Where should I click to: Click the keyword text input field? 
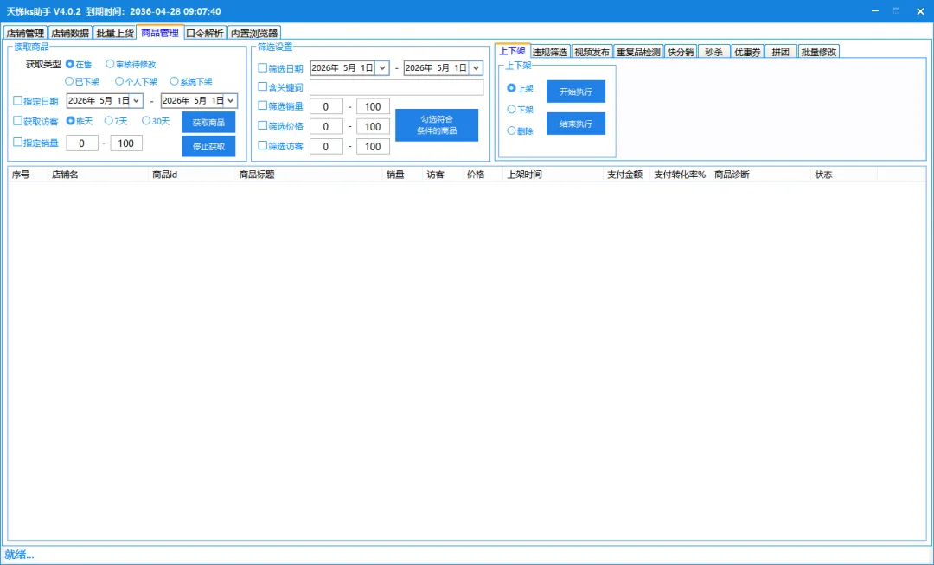coord(397,87)
